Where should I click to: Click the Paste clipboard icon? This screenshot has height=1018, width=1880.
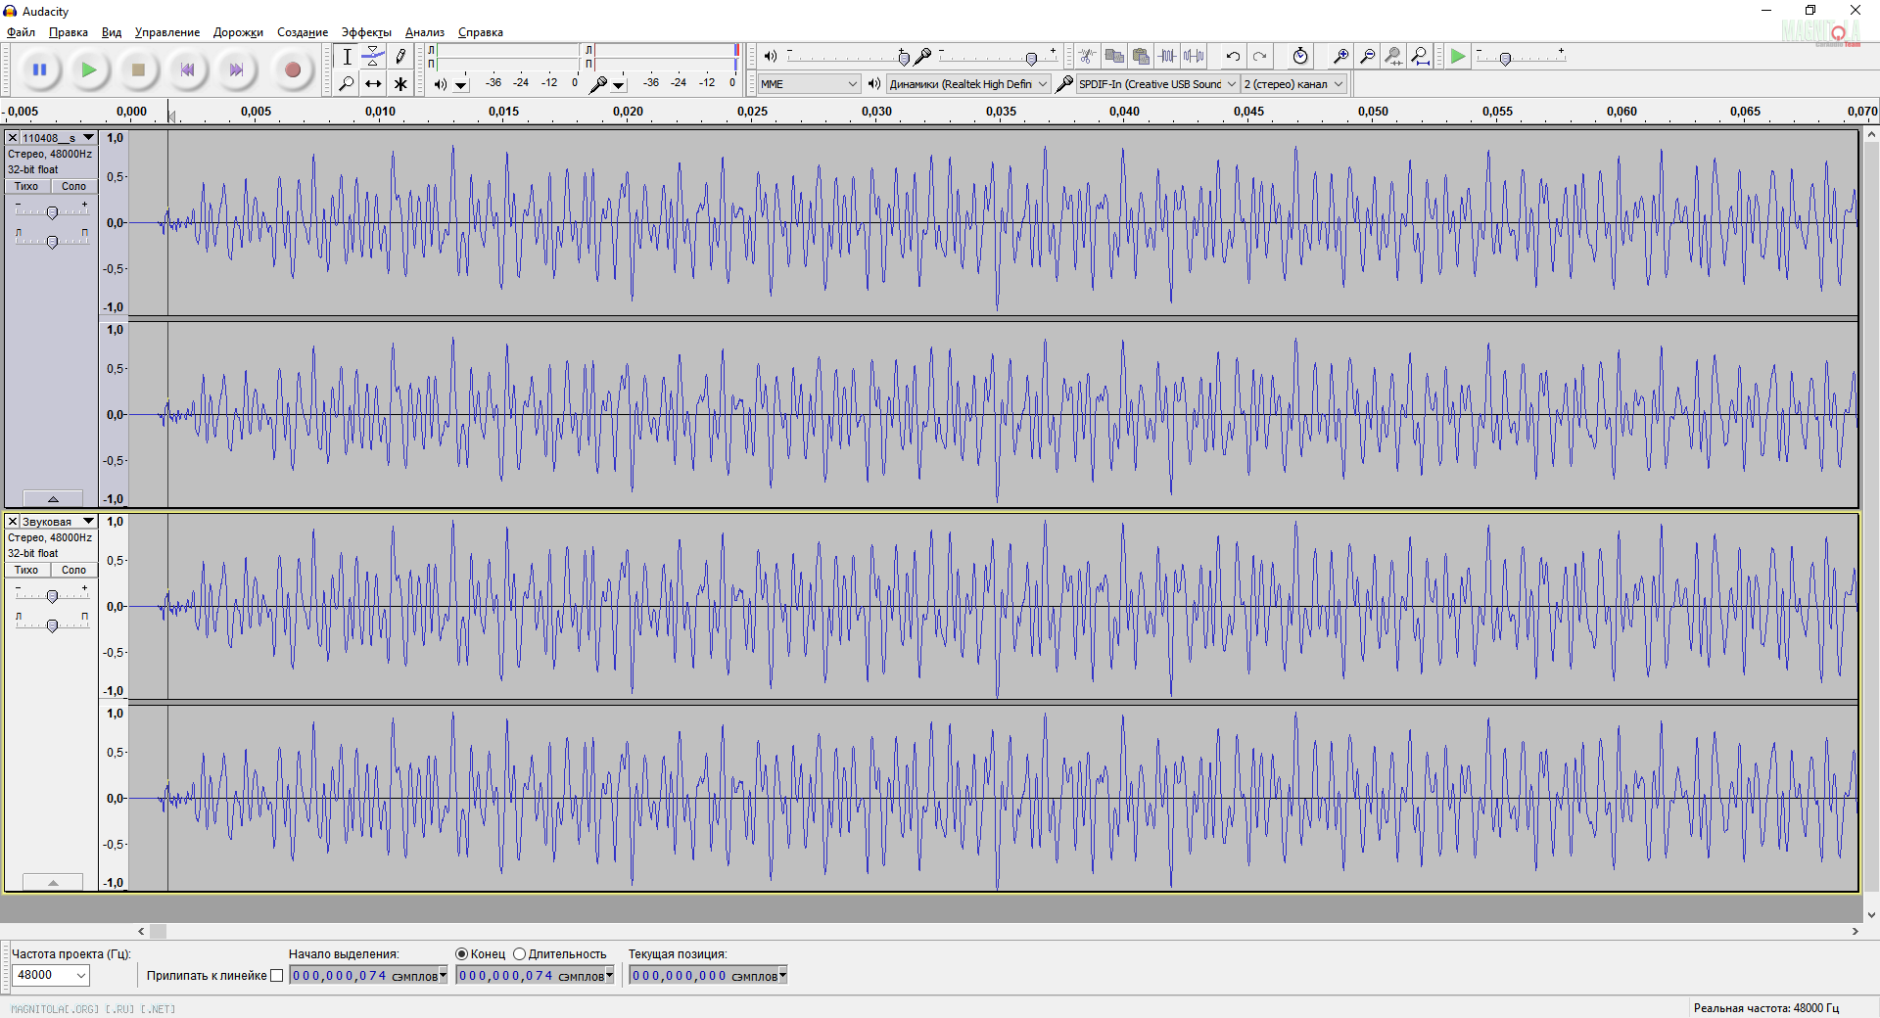coord(1141,56)
